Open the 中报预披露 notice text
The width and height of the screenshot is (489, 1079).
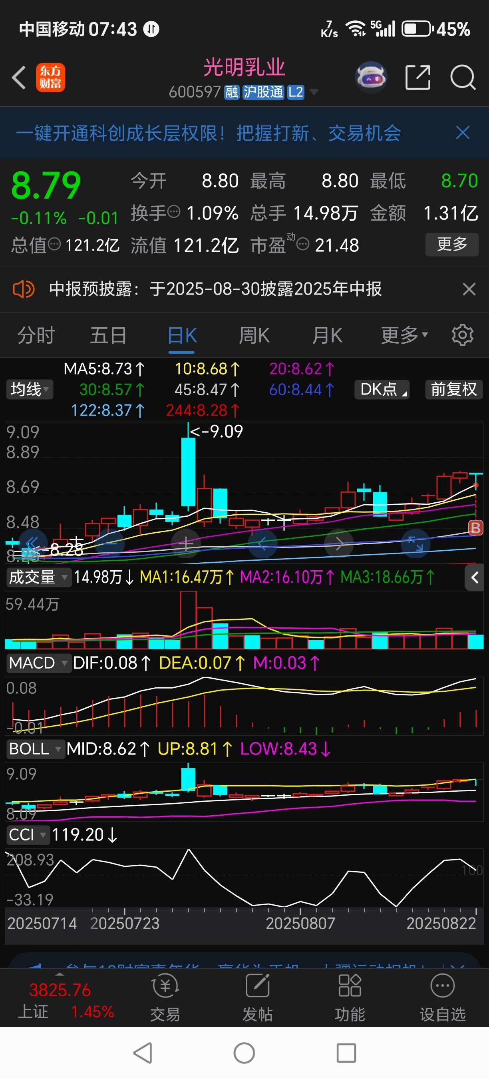215,289
